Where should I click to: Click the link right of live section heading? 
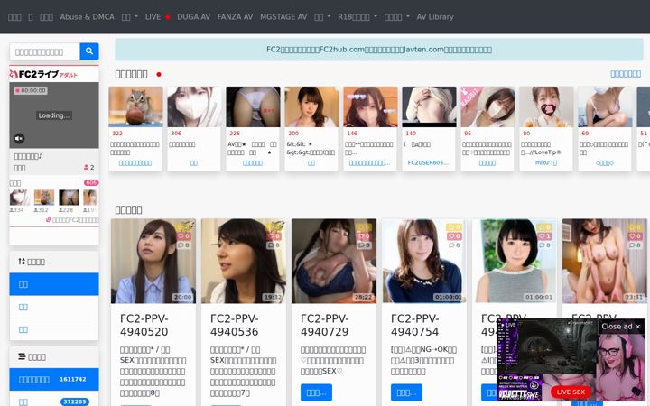pos(626,74)
